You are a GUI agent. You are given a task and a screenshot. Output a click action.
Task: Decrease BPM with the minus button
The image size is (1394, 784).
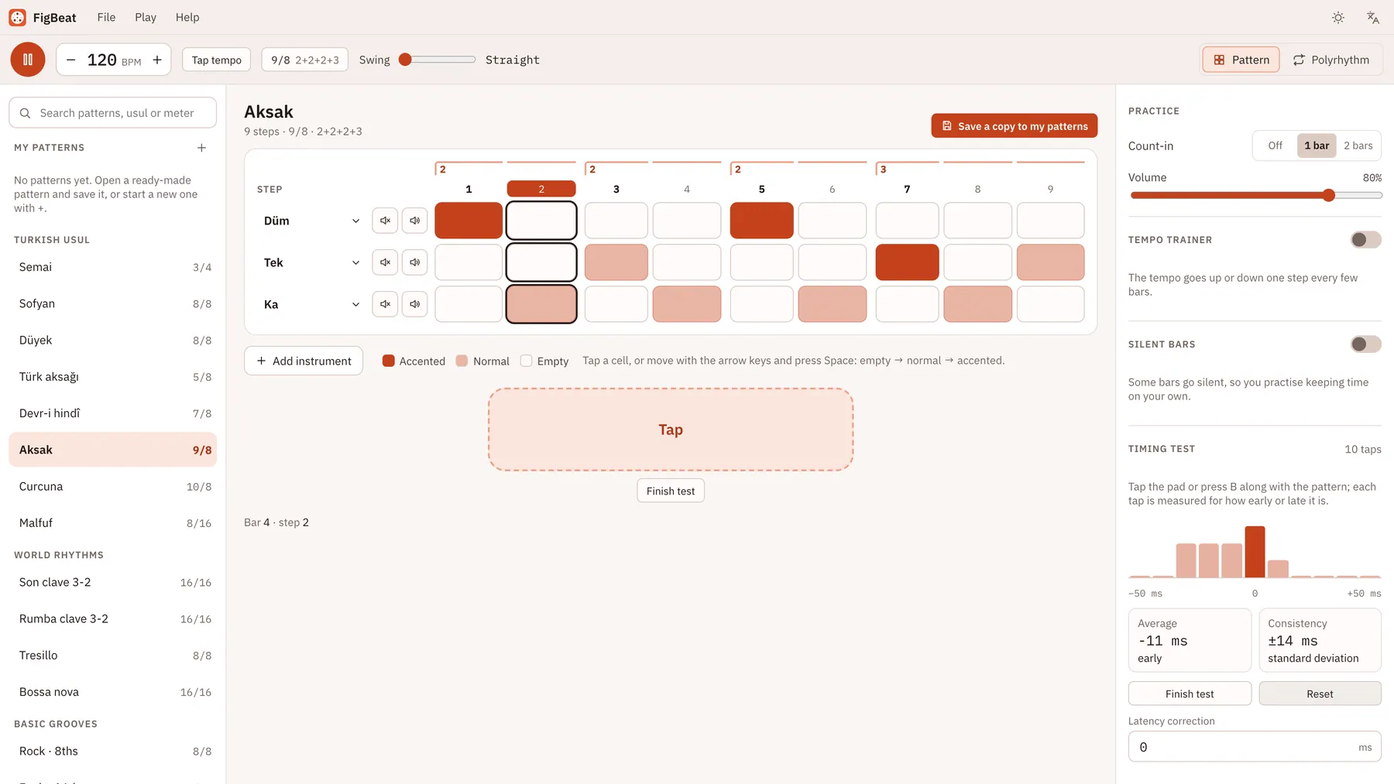[x=70, y=60]
